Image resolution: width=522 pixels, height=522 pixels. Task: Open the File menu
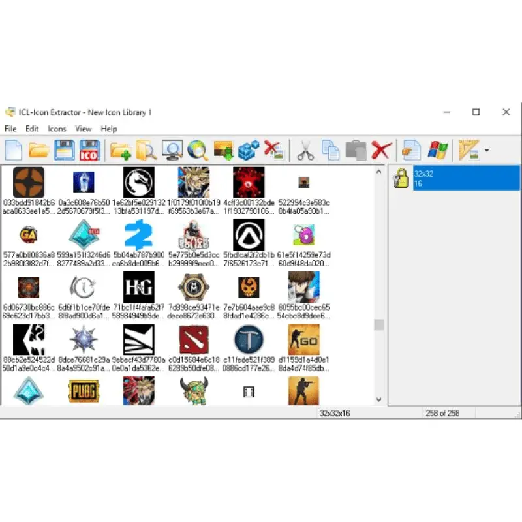[x=10, y=129]
